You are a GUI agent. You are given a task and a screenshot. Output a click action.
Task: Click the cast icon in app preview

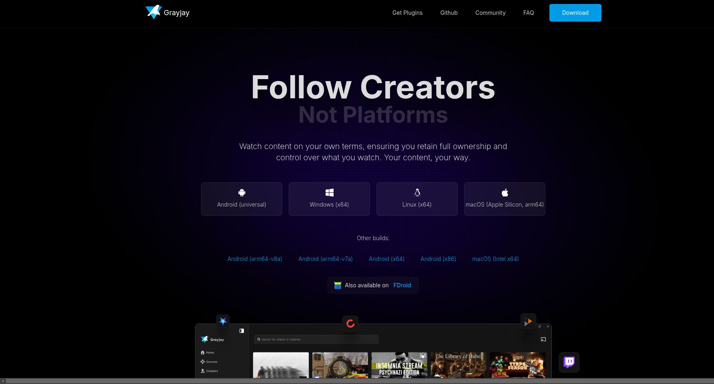pos(543,339)
